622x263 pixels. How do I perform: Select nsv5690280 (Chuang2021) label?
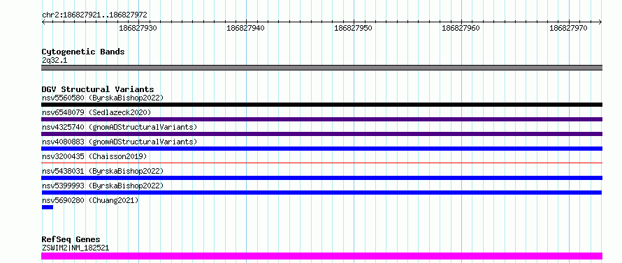pos(90,200)
